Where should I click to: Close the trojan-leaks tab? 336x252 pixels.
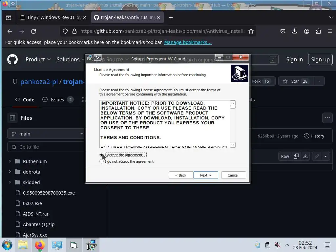(158, 17)
